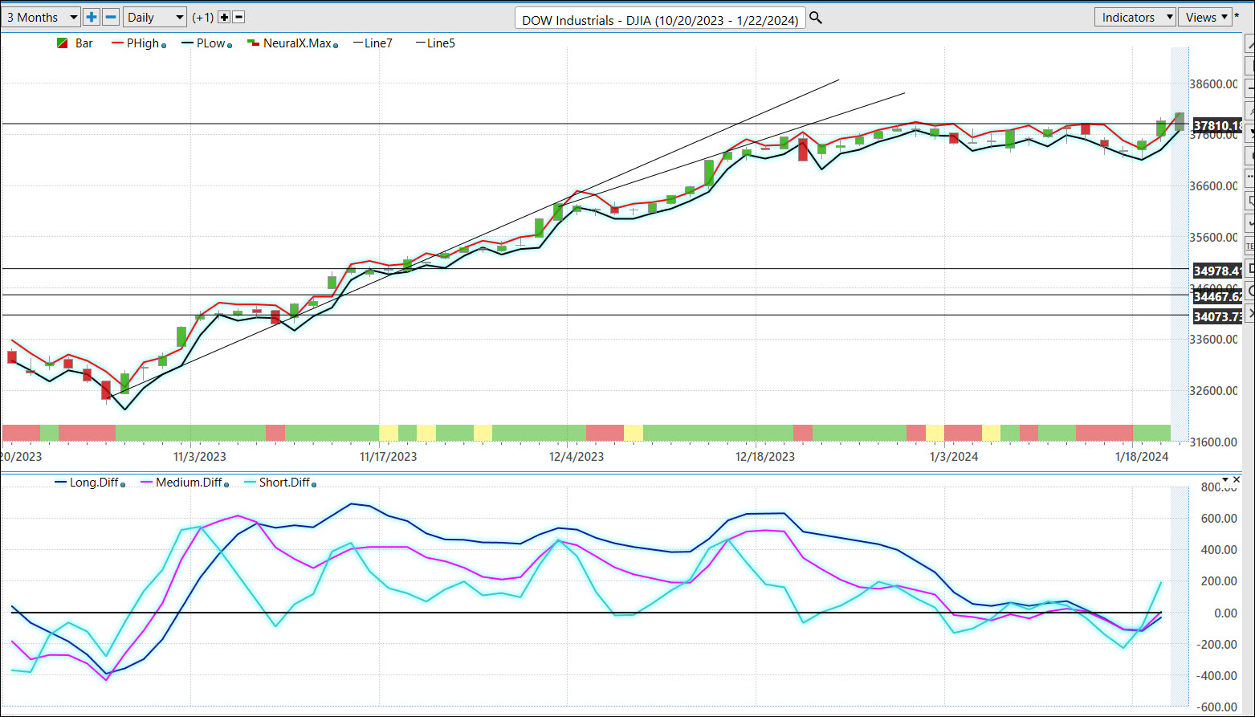The image size is (1255, 717).
Task: Click the 34467.62 price line label
Action: [x=1218, y=297]
